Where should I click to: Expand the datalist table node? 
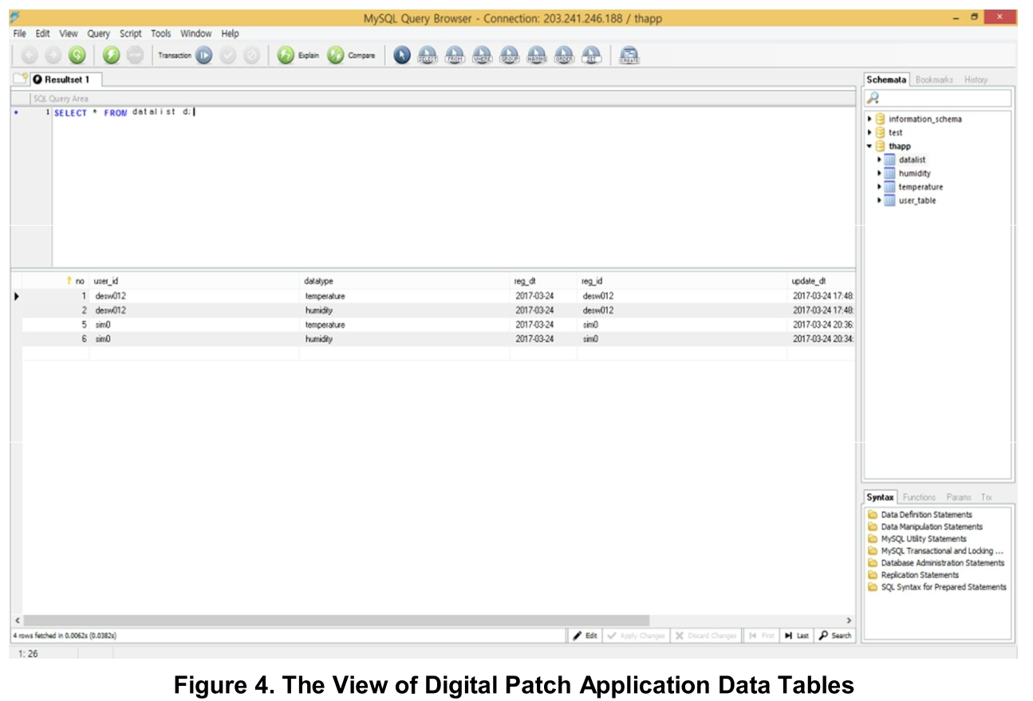point(879,159)
